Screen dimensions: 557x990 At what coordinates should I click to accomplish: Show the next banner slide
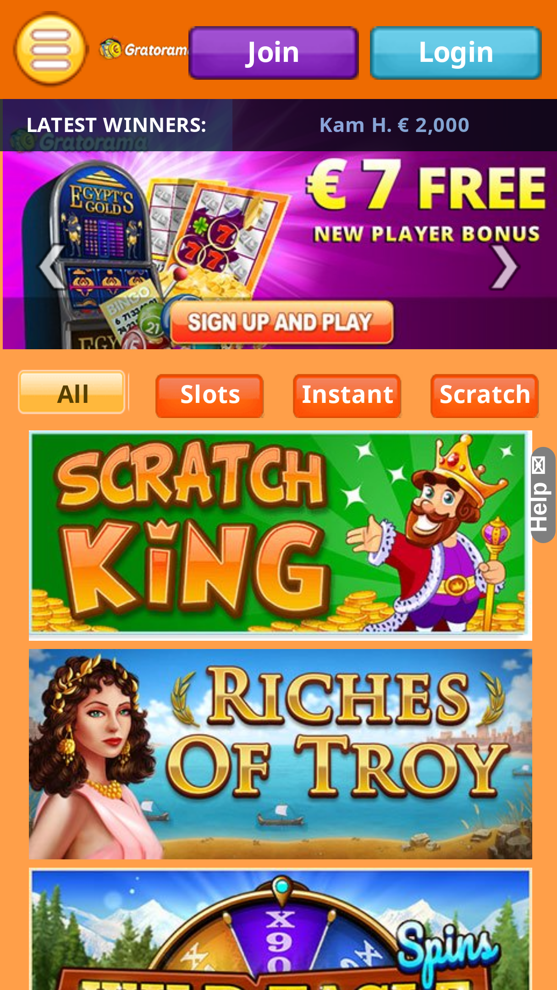pos(504,268)
